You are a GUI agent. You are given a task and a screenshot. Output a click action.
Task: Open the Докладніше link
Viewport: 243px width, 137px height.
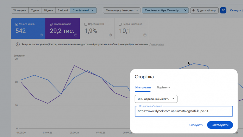point(157,45)
